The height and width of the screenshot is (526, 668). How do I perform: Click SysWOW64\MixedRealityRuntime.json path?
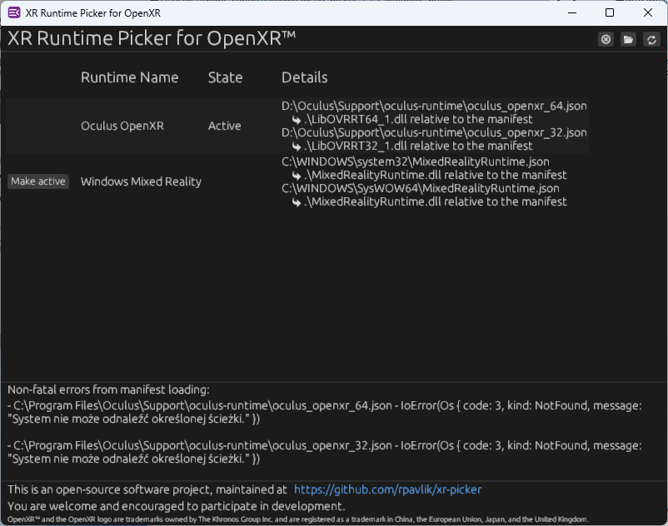[421, 189]
